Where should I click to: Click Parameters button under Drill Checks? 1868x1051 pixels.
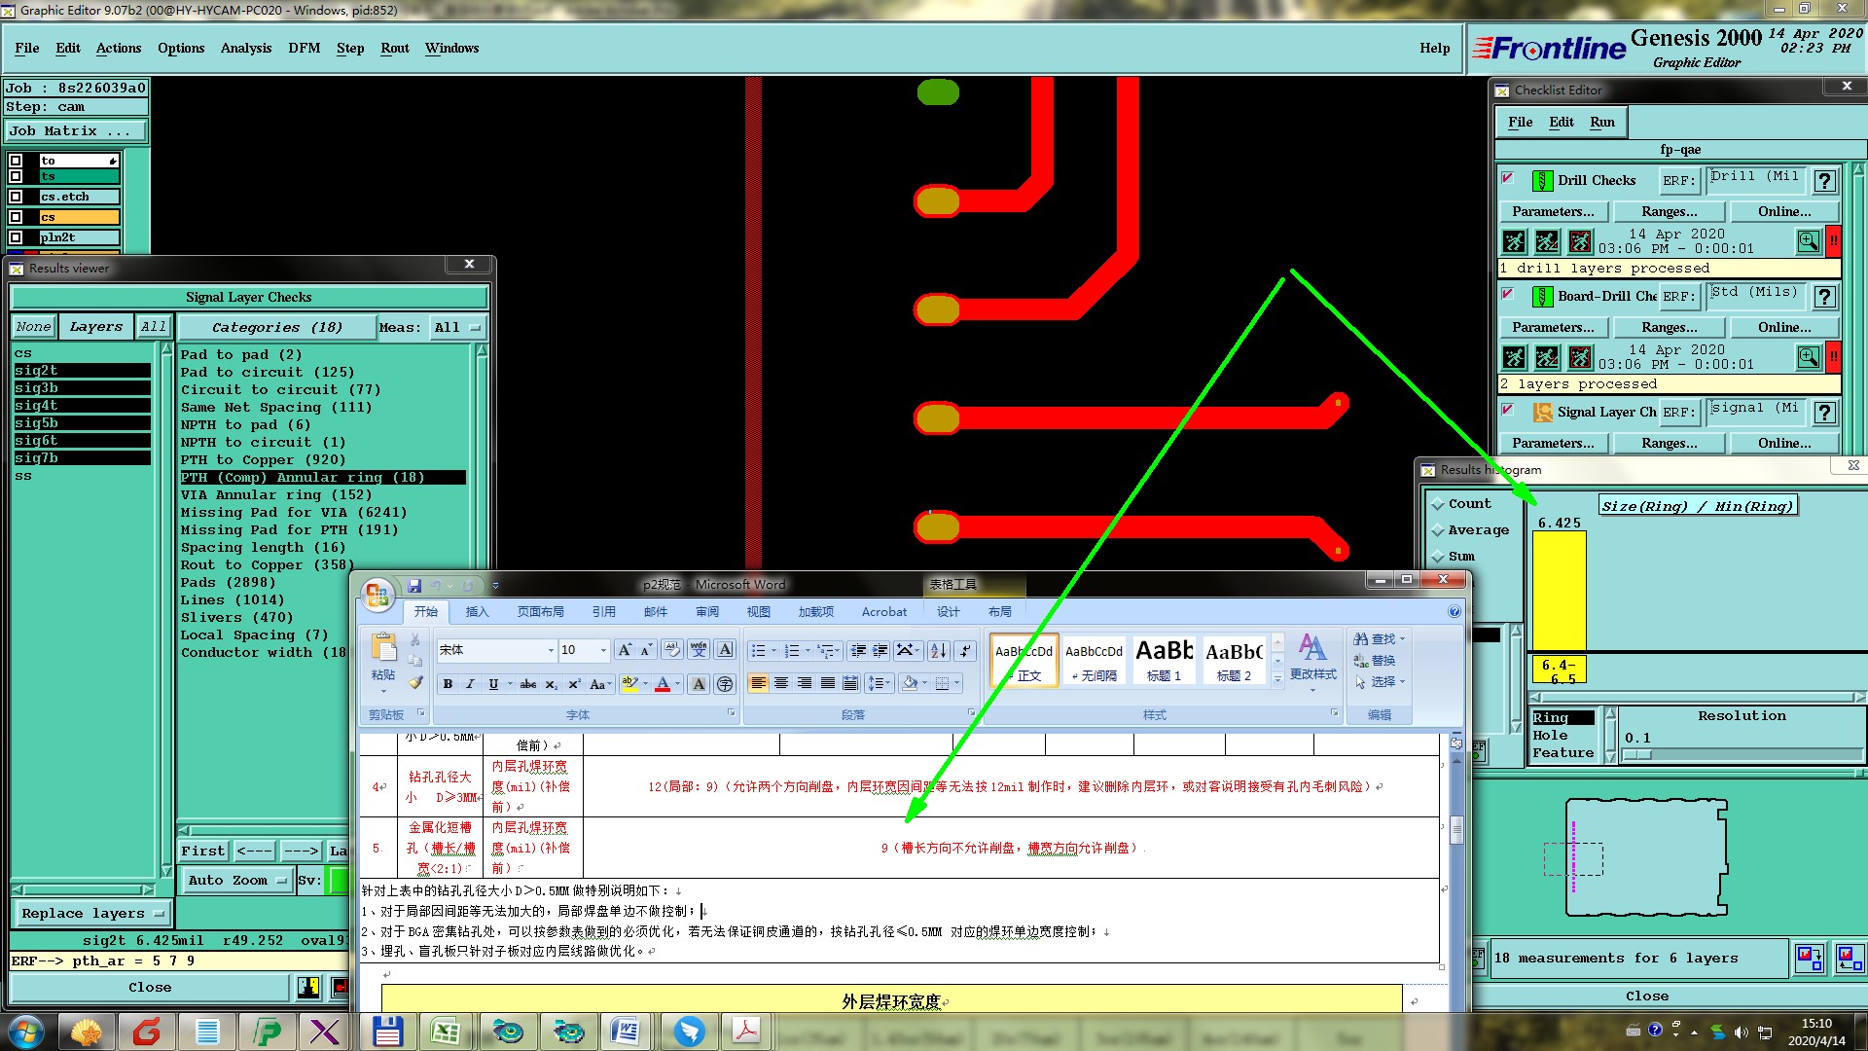click(1553, 211)
